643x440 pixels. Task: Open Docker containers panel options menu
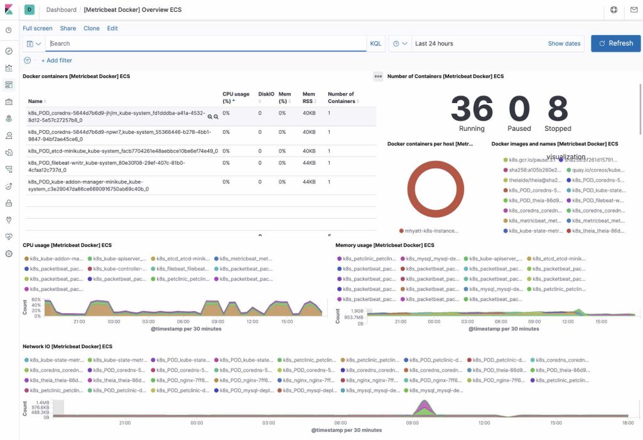378,76
